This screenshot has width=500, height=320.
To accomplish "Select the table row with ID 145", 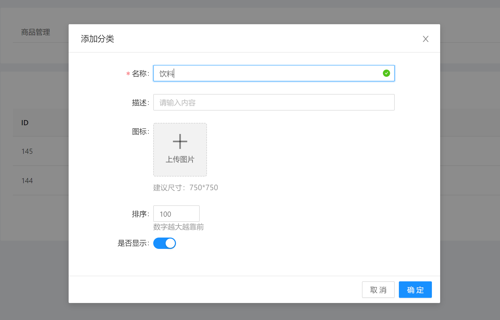I will click(27, 151).
